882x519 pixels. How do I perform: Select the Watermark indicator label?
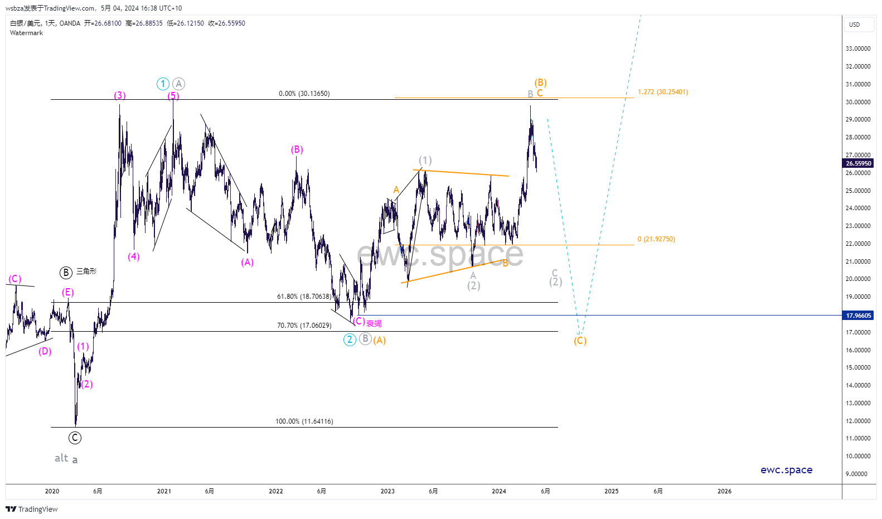(26, 33)
